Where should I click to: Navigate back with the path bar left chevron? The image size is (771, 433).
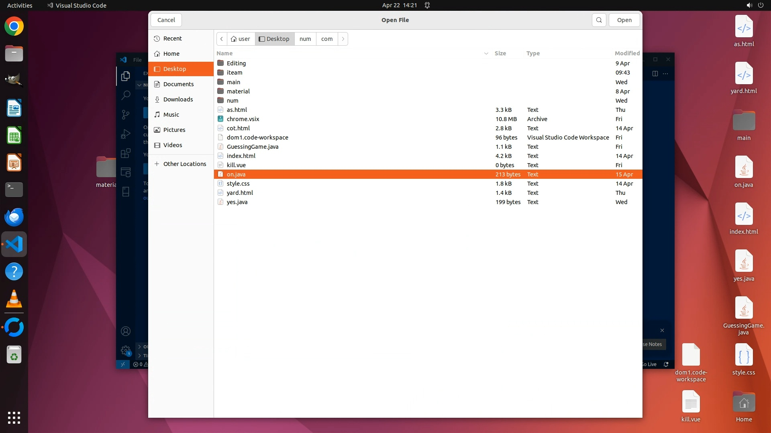click(222, 39)
